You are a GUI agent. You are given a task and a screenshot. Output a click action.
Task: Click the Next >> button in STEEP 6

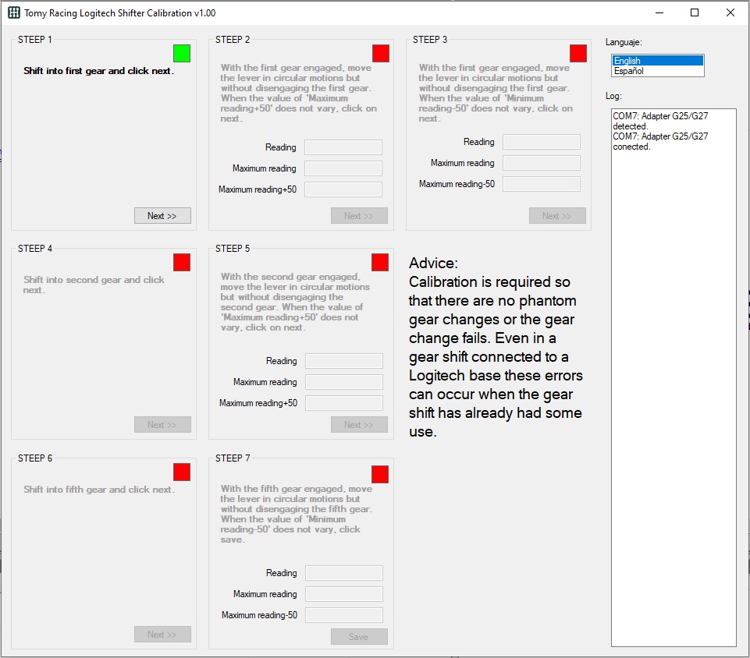[x=162, y=635]
